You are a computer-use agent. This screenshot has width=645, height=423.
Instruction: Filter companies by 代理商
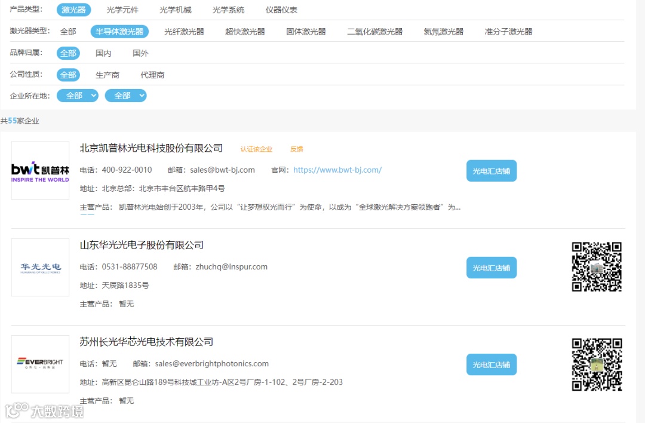pos(152,75)
